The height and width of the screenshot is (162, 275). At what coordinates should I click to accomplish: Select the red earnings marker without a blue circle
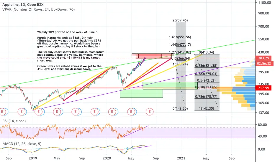150,112
